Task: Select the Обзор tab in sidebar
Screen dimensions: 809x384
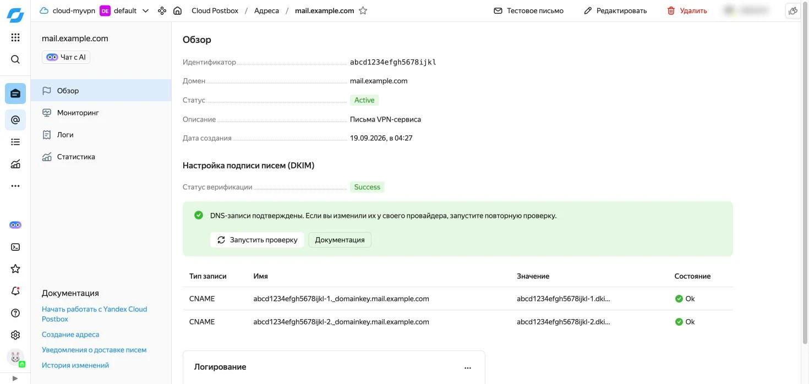Action: click(x=101, y=91)
